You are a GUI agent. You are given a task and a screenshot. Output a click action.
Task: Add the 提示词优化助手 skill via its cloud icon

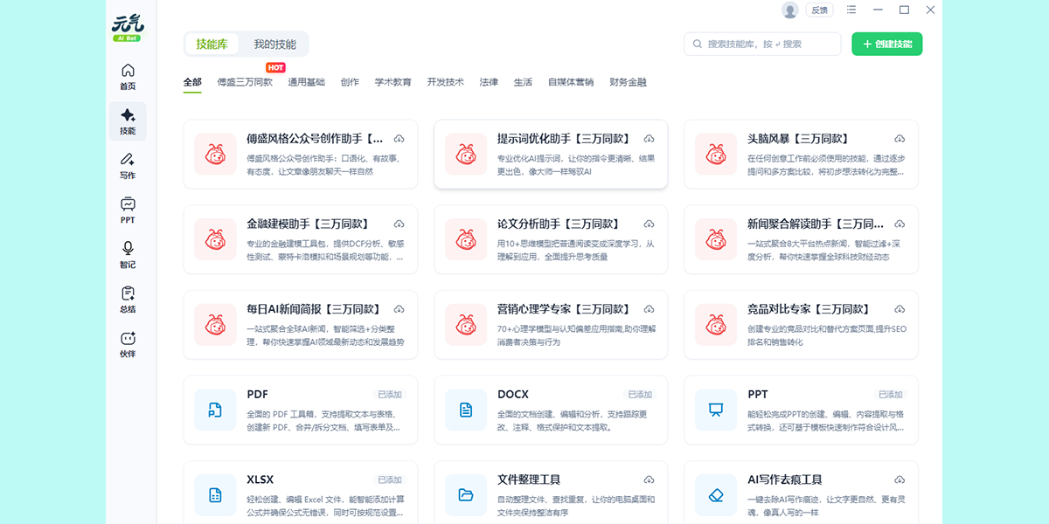click(x=649, y=138)
